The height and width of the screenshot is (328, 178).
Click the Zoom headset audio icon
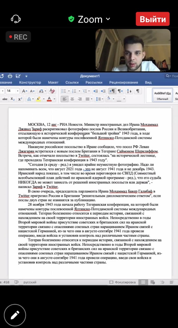pos(16,19)
